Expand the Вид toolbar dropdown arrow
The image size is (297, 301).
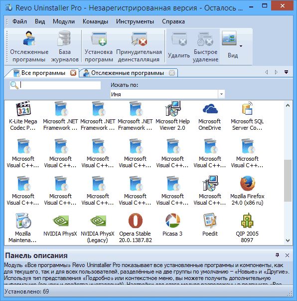tap(241, 46)
